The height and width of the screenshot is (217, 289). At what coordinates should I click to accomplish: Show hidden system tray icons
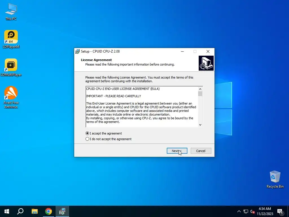pyautogui.click(x=239, y=211)
